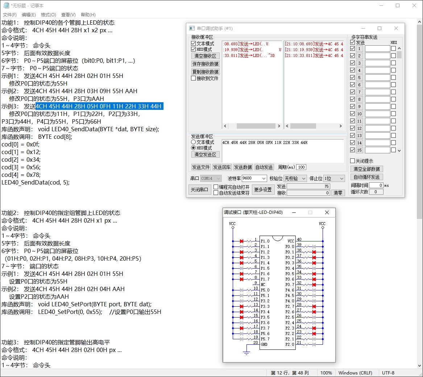Uncheck the send checkbox for row 7

[352, 92]
